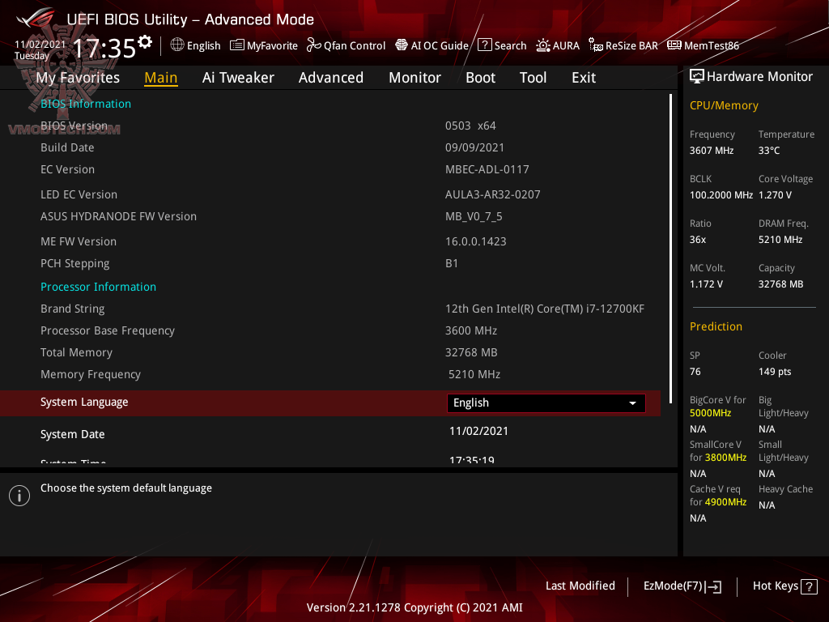Click the info icon in help area
The height and width of the screenshot is (622, 829).
tap(19, 496)
